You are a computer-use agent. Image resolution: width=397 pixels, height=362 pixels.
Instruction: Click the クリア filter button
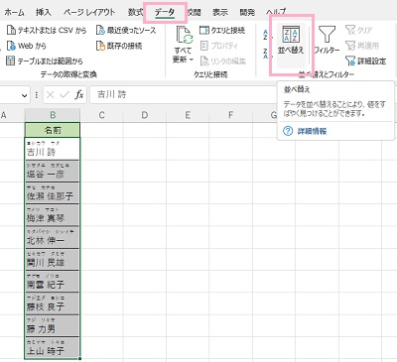click(x=358, y=30)
